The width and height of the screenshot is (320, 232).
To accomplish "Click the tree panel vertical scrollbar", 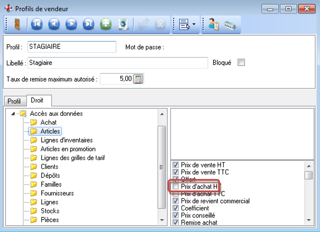I will pyautogui.click(x=162, y=168).
